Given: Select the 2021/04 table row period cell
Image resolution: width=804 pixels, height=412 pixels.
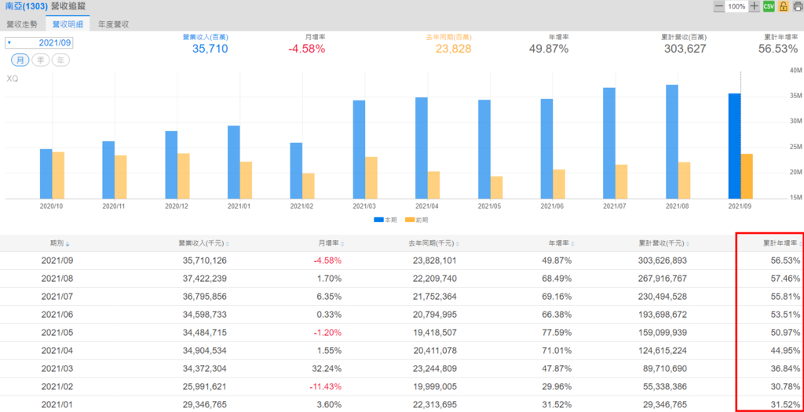Looking at the screenshot, I should (56, 351).
